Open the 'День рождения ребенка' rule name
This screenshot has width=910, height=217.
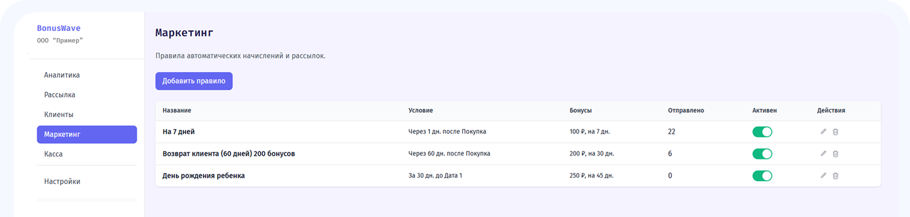(204, 176)
